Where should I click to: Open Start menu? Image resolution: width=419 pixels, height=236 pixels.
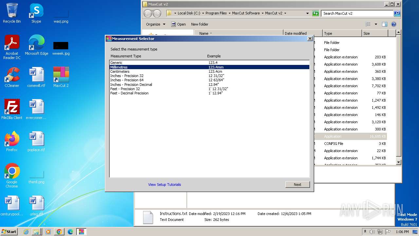(9, 232)
